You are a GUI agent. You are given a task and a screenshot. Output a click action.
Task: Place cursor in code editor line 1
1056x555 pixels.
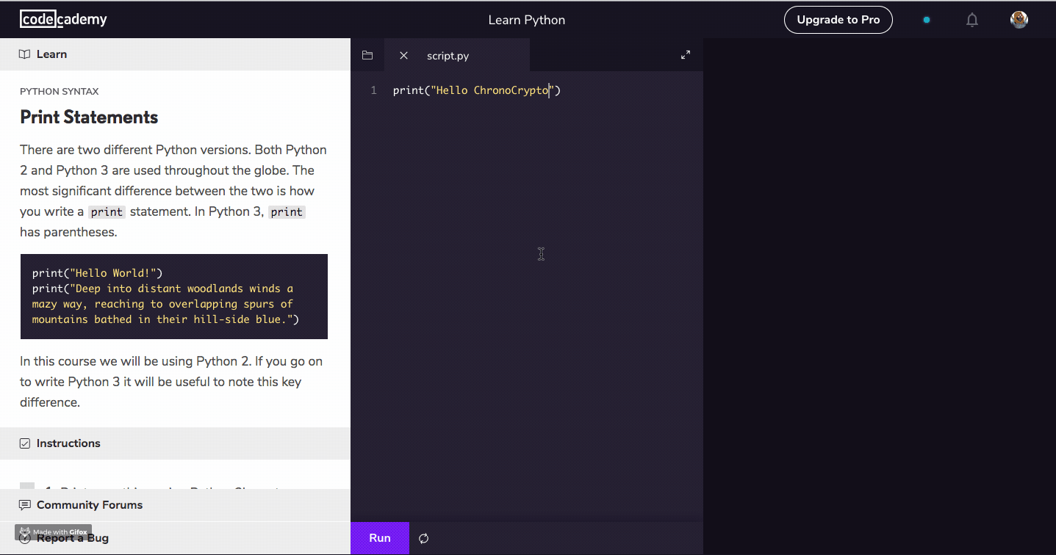[477, 90]
